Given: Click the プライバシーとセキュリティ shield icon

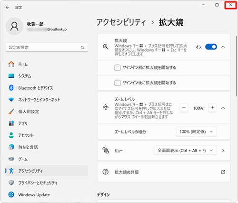Looking at the screenshot, I should pos(11,183).
